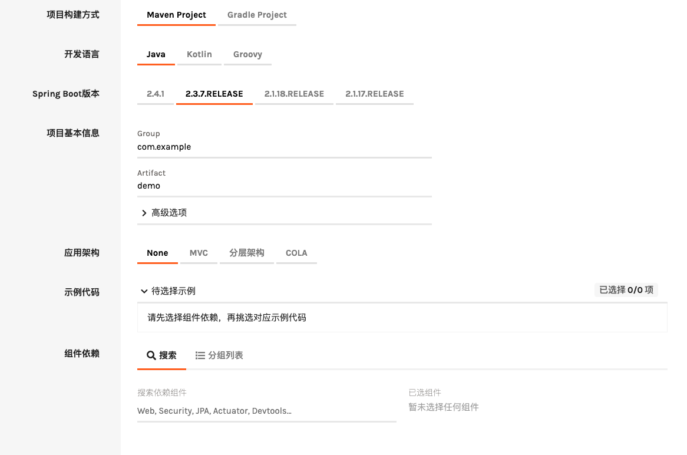This screenshot has height=455, width=687.
Task: Click the 应用架构 section label
Action: point(81,253)
